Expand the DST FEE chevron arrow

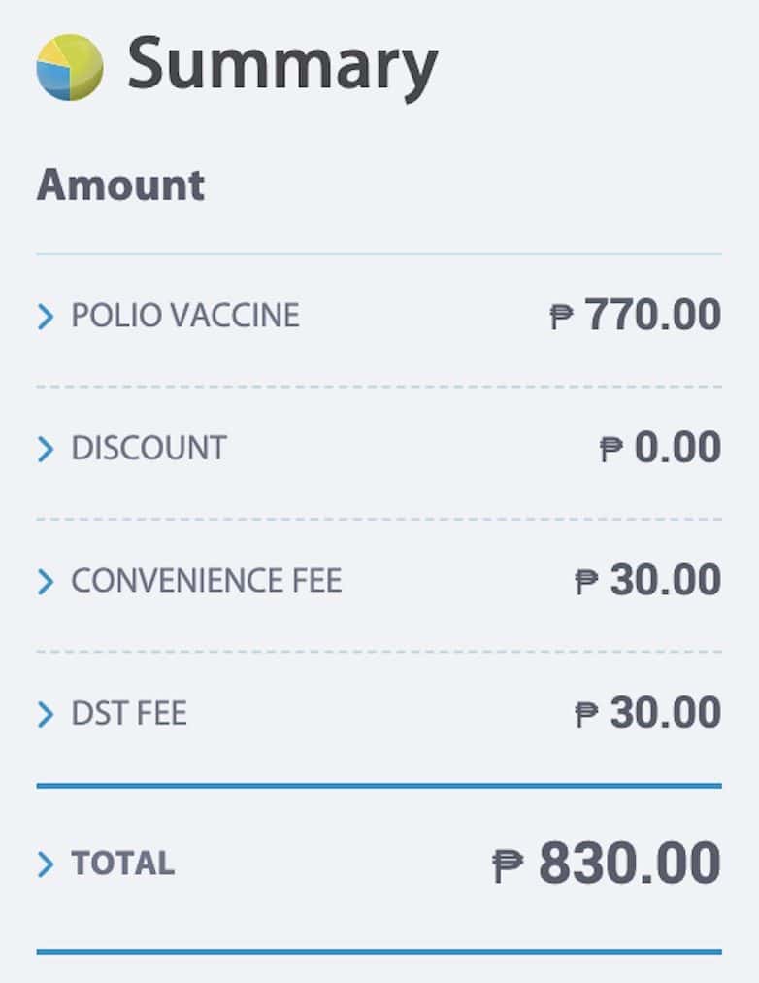pyautogui.click(x=46, y=715)
